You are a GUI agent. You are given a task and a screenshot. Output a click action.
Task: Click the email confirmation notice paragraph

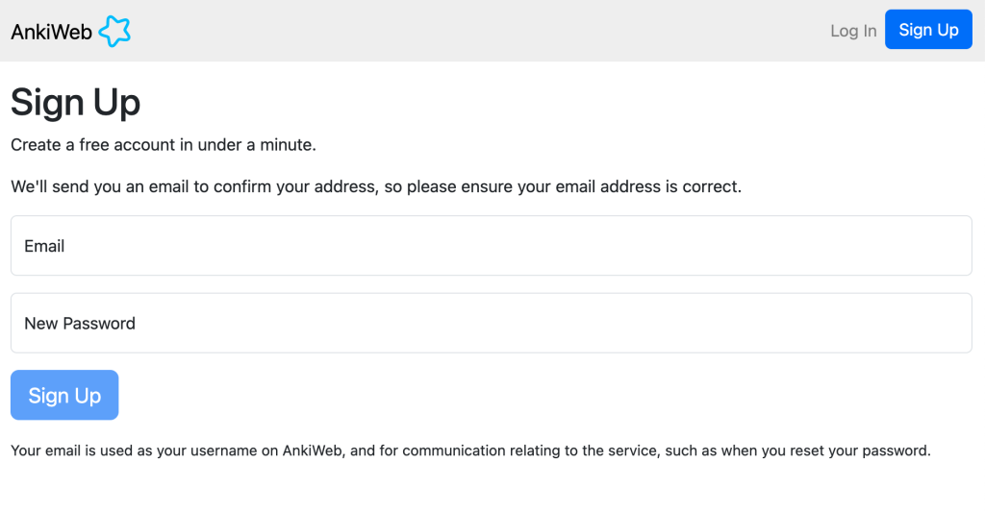coord(376,186)
